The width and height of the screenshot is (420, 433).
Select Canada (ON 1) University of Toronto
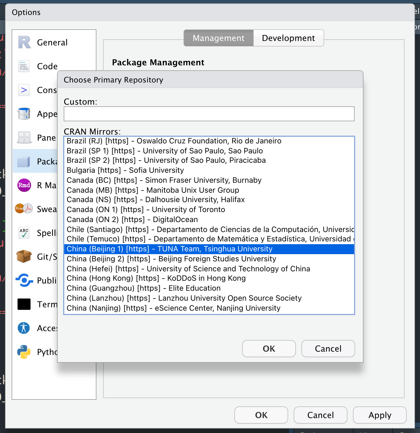[209, 210]
